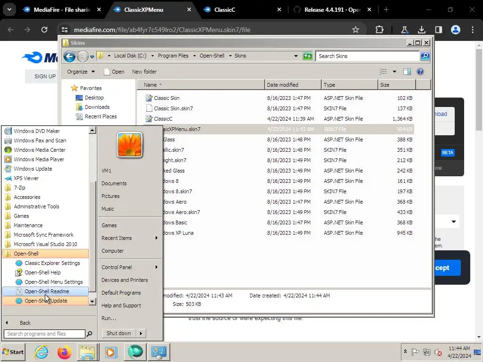The image size is (483, 362).
Task: Open Default Programs entry
Action: 121,293
